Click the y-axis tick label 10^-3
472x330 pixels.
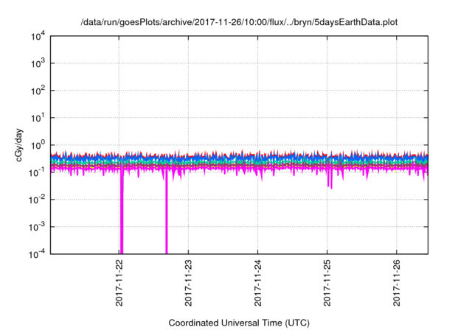pyautogui.click(x=38, y=227)
